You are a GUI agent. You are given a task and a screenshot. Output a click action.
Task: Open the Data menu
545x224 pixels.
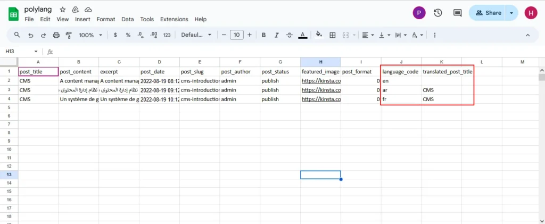[128, 20]
